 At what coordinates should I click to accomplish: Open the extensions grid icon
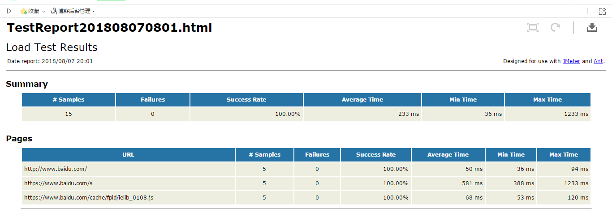coord(602,11)
